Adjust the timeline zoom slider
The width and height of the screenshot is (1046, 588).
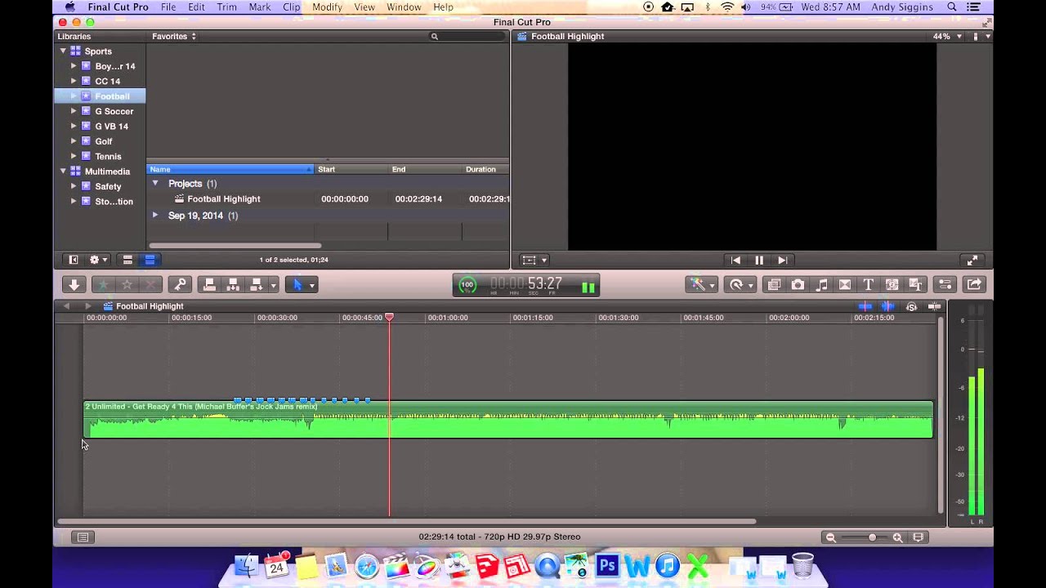tap(872, 537)
